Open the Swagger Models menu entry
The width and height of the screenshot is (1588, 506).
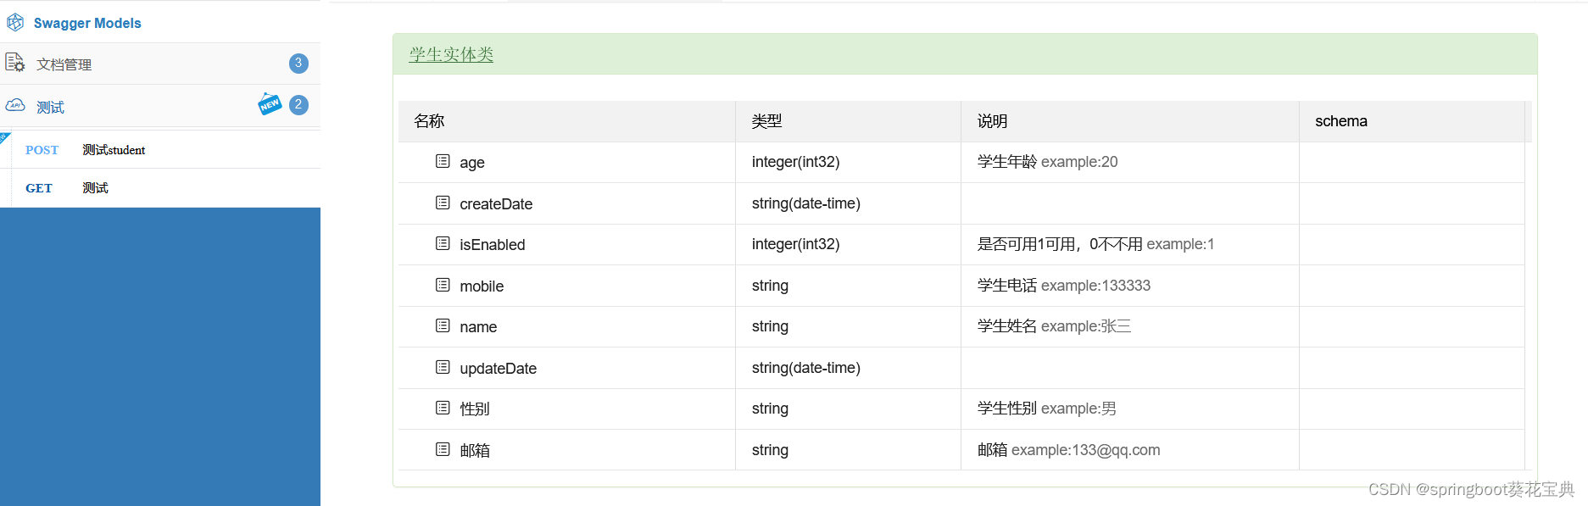click(160, 22)
